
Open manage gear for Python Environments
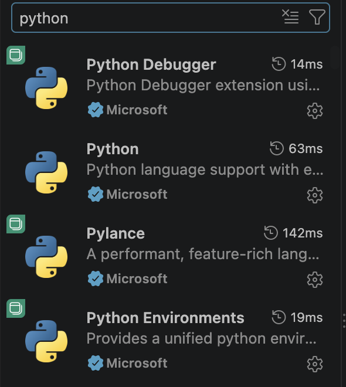[315, 364]
